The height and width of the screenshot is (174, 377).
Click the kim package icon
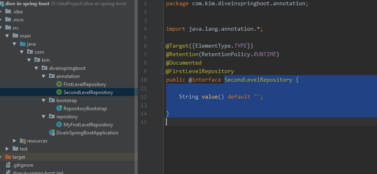tap(37, 60)
